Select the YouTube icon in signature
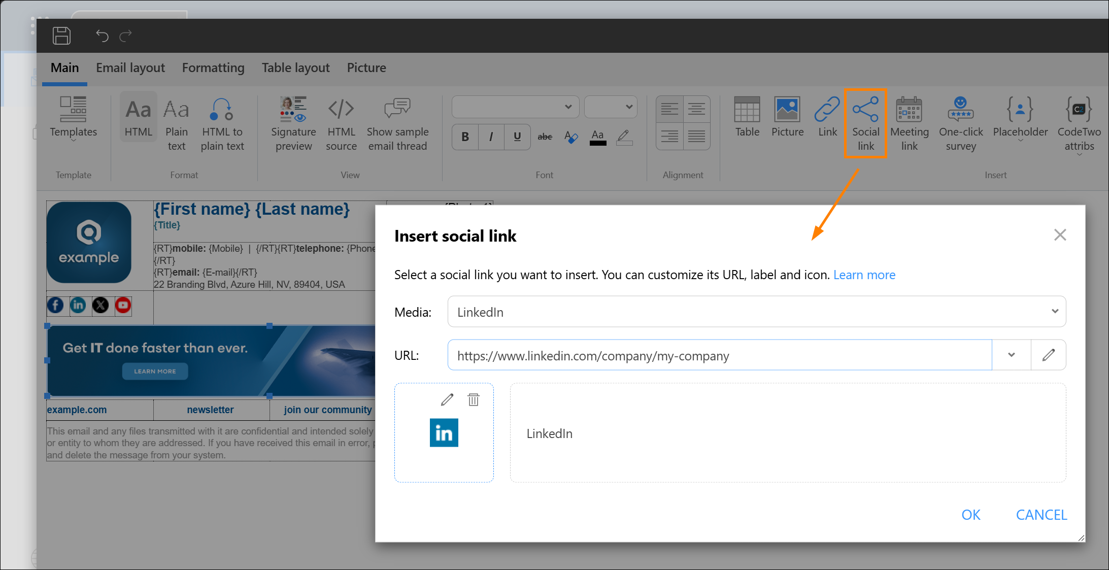This screenshot has height=570, width=1109. click(x=123, y=306)
